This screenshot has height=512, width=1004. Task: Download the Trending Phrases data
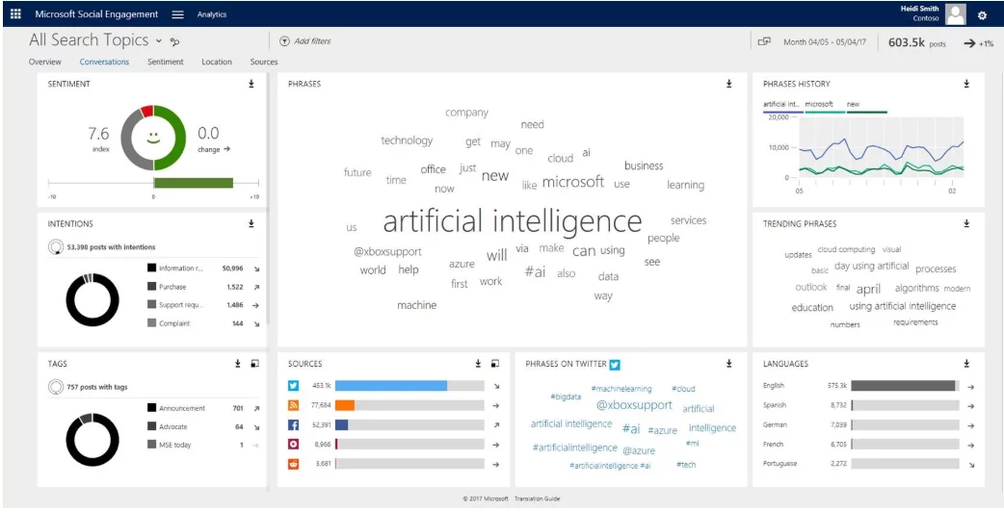tap(966, 223)
